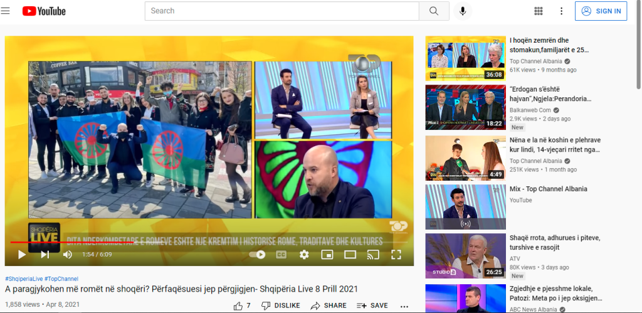The image size is (642, 313).
Task: Type in the Search input field
Action: click(282, 11)
